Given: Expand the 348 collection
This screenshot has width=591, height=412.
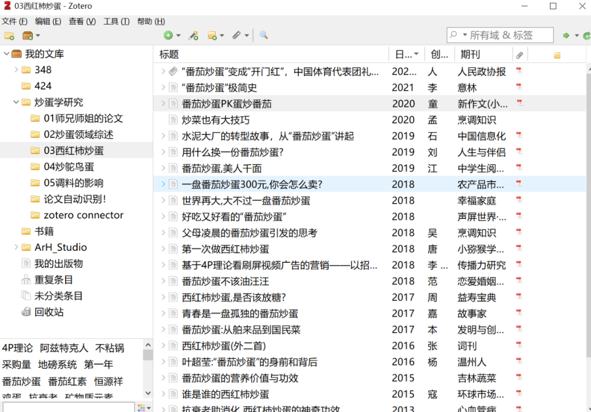Looking at the screenshot, I should pyautogui.click(x=16, y=69).
